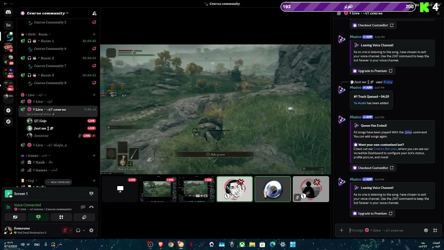Click Checkout CustomBot under Queue Has Ended

(x=373, y=168)
